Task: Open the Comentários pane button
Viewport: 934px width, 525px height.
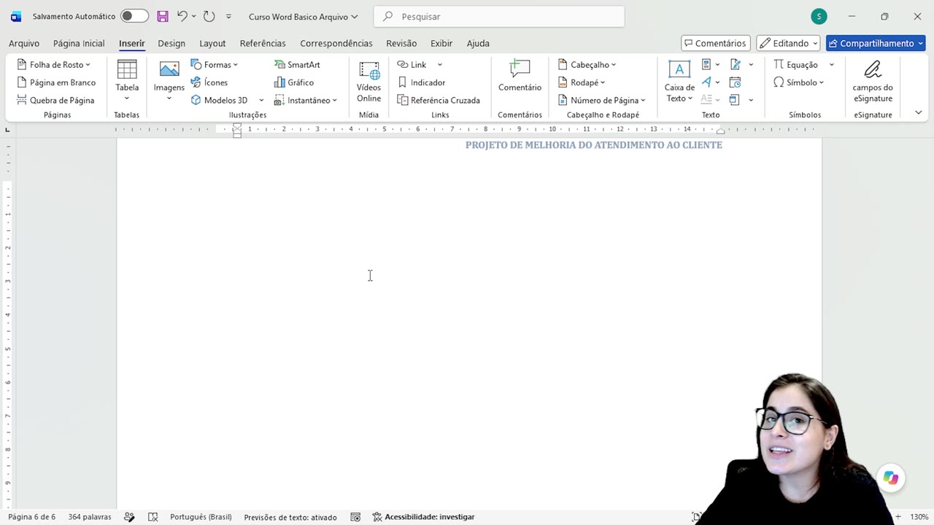Action: coord(714,43)
